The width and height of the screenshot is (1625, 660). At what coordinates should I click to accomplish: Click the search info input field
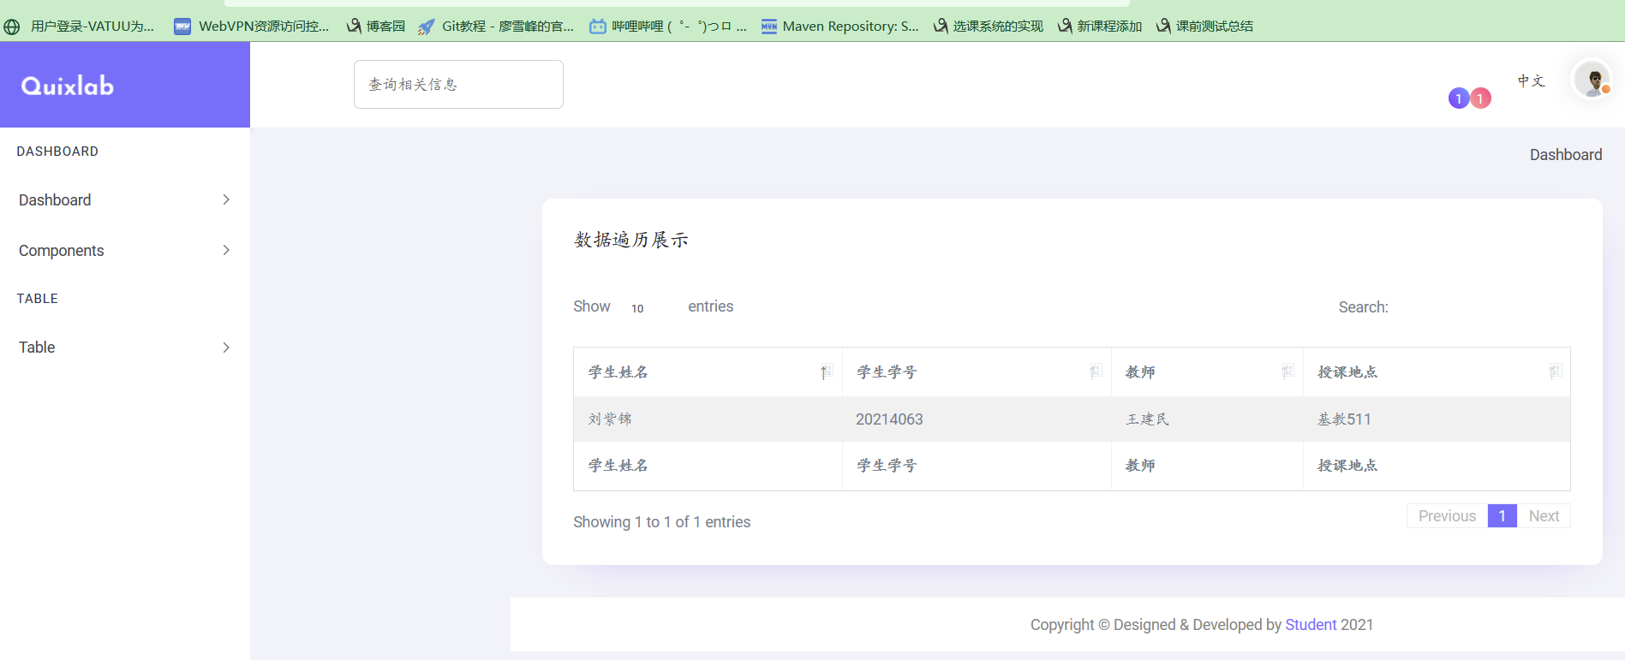(x=458, y=84)
